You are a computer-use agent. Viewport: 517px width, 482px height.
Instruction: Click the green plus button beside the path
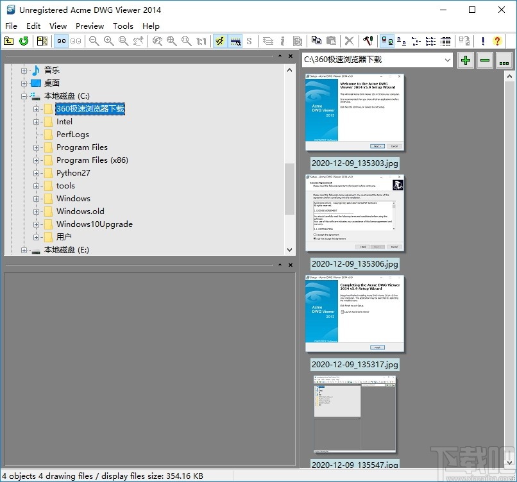465,60
